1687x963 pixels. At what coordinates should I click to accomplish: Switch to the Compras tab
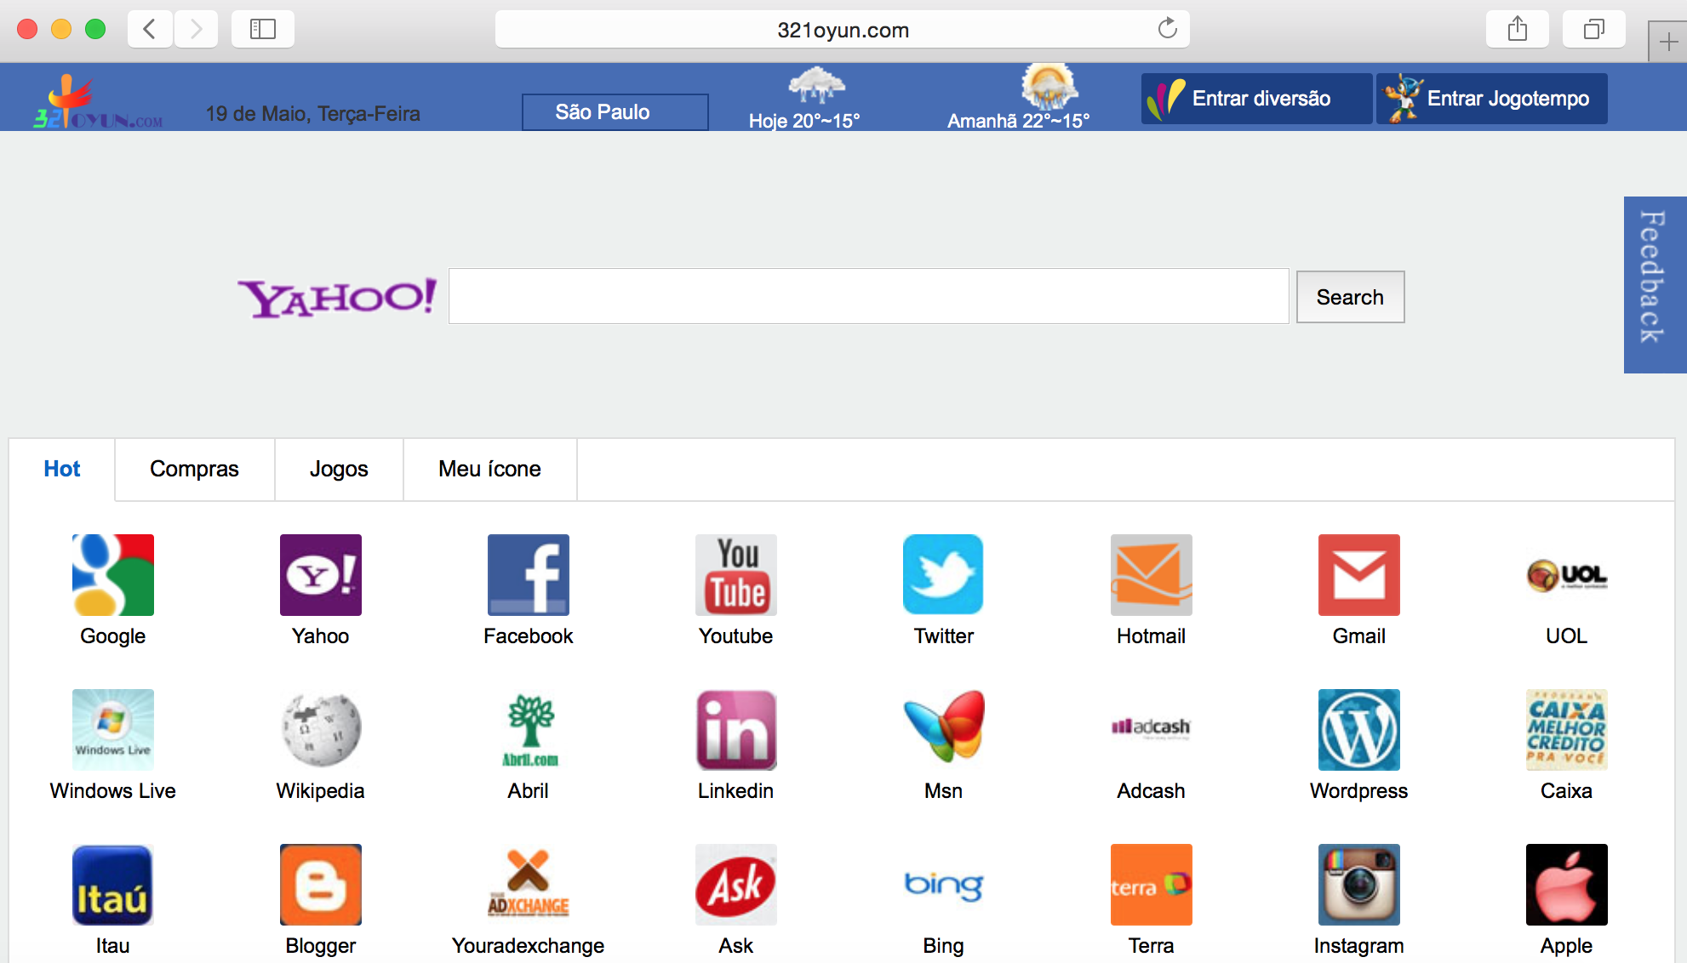pyautogui.click(x=194, y=470)
